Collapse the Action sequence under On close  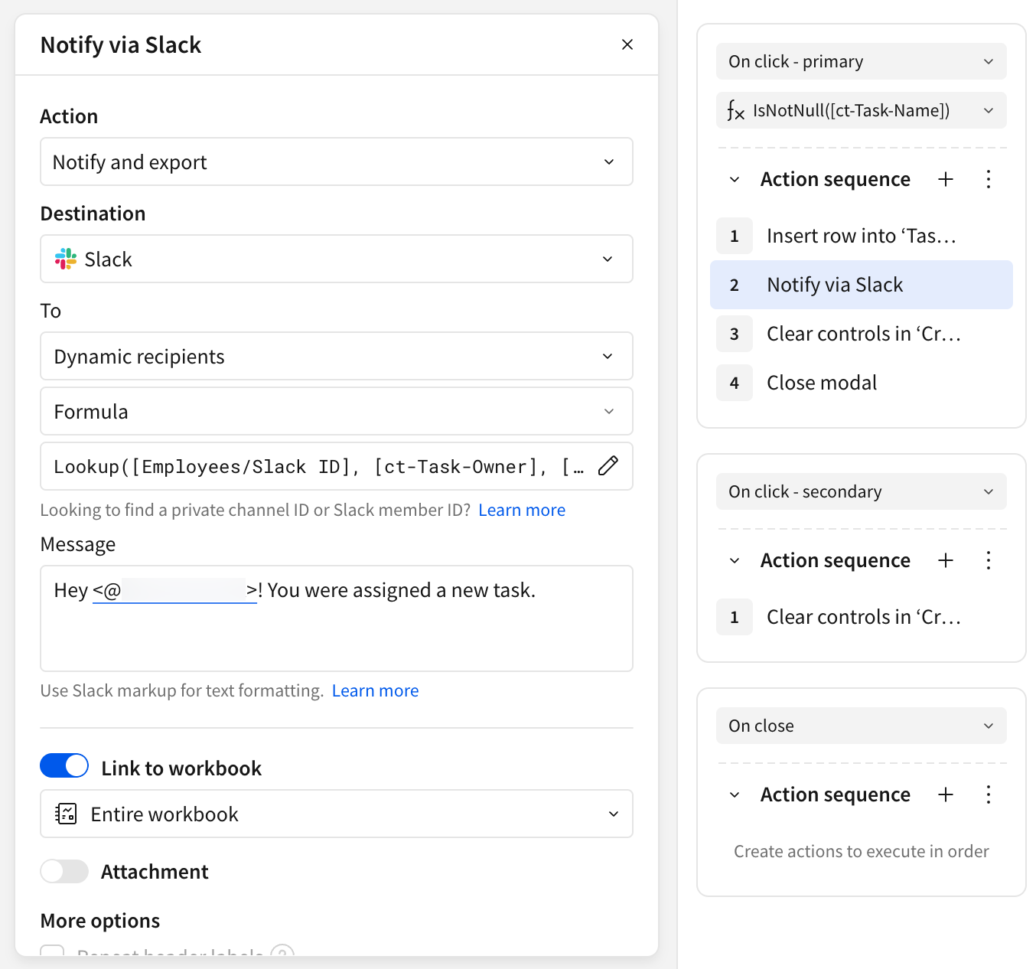click(x=734, y=794)
